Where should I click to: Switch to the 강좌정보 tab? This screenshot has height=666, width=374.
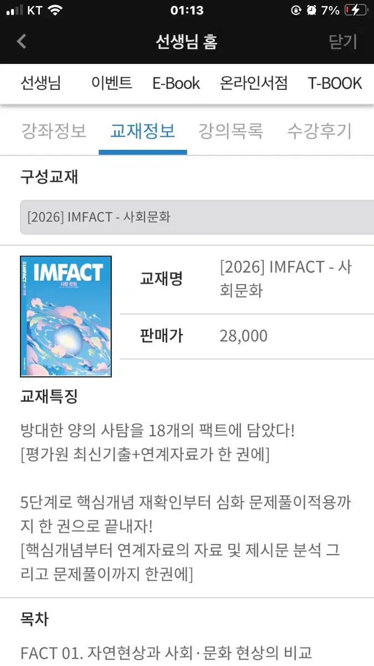click(x=53, y=132)
